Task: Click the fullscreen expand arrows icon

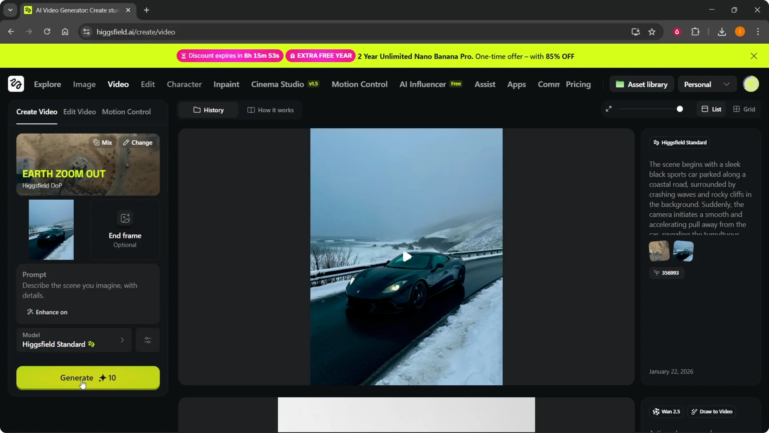Action: tap(609, 109)
